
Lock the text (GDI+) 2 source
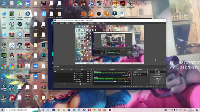(x=90, y=76)
